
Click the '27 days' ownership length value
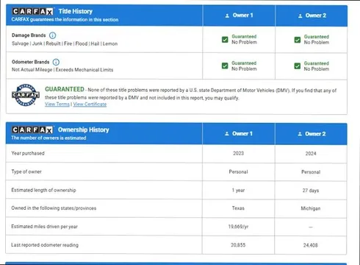pos(311,191)
